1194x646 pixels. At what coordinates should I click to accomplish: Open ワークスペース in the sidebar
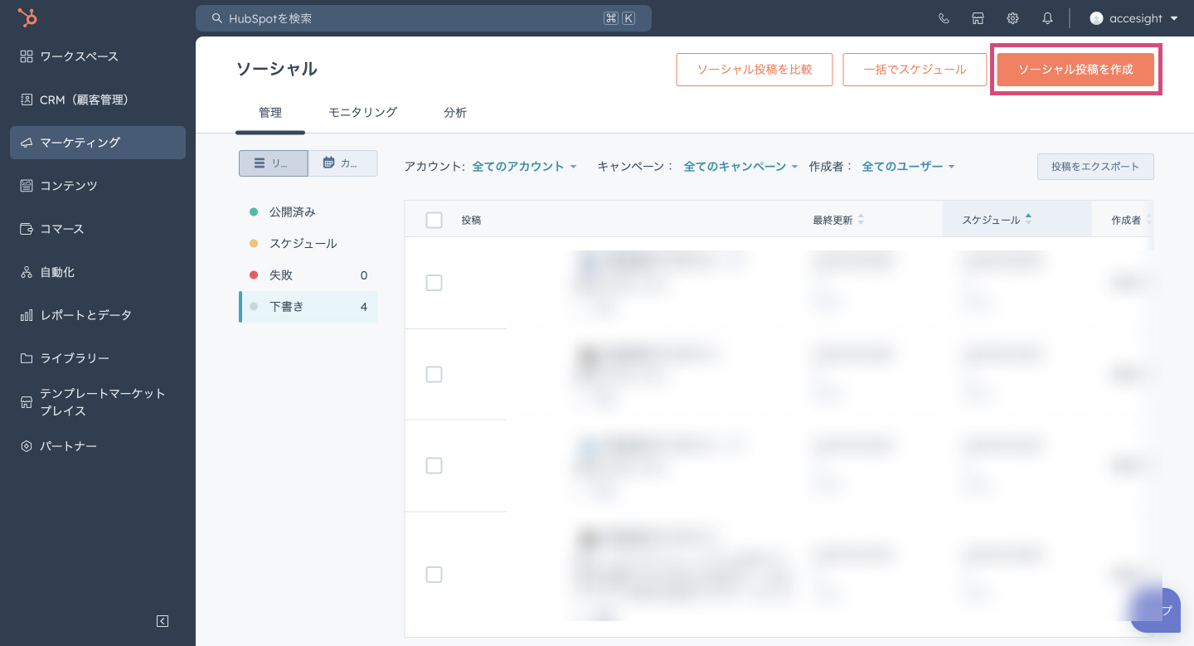pos(98,56)
